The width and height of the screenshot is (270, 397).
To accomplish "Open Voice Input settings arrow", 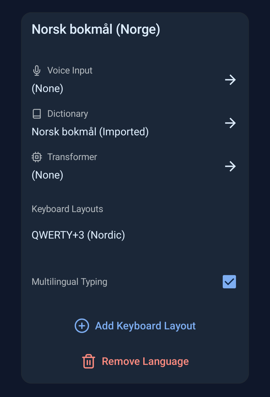I will (x=230, y=80).
